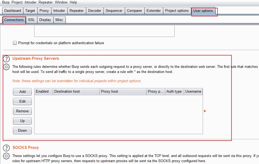
Task: Open help for SOCKS Proxy section
Action: tap(6, 148)
